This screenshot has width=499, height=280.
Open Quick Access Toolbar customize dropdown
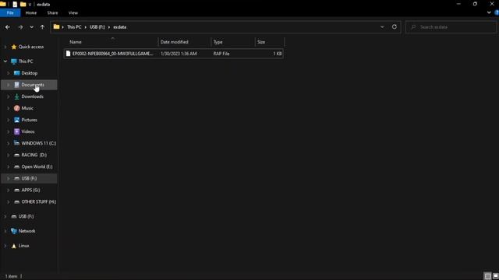pos(30,5)
